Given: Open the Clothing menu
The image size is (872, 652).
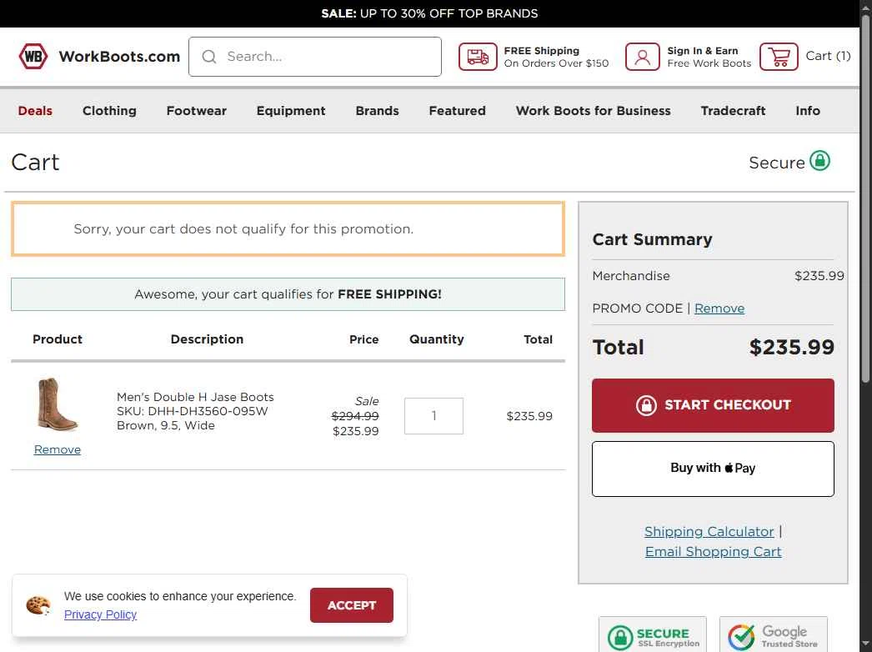Looking at the screenshot, I should [x=109, y=111].
